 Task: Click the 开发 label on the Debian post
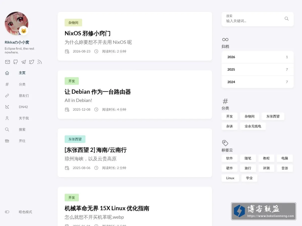pos(72,81)
